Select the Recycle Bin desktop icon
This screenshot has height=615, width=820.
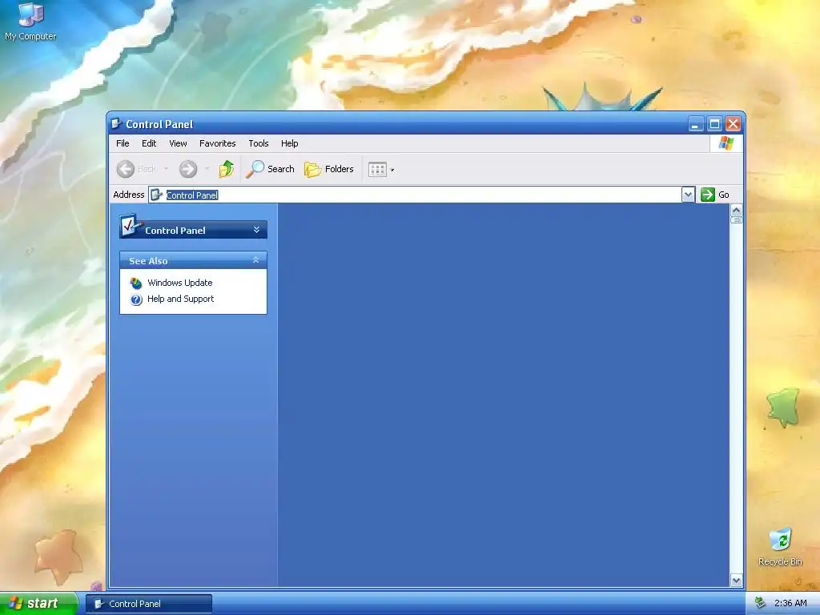click(780, 546)
